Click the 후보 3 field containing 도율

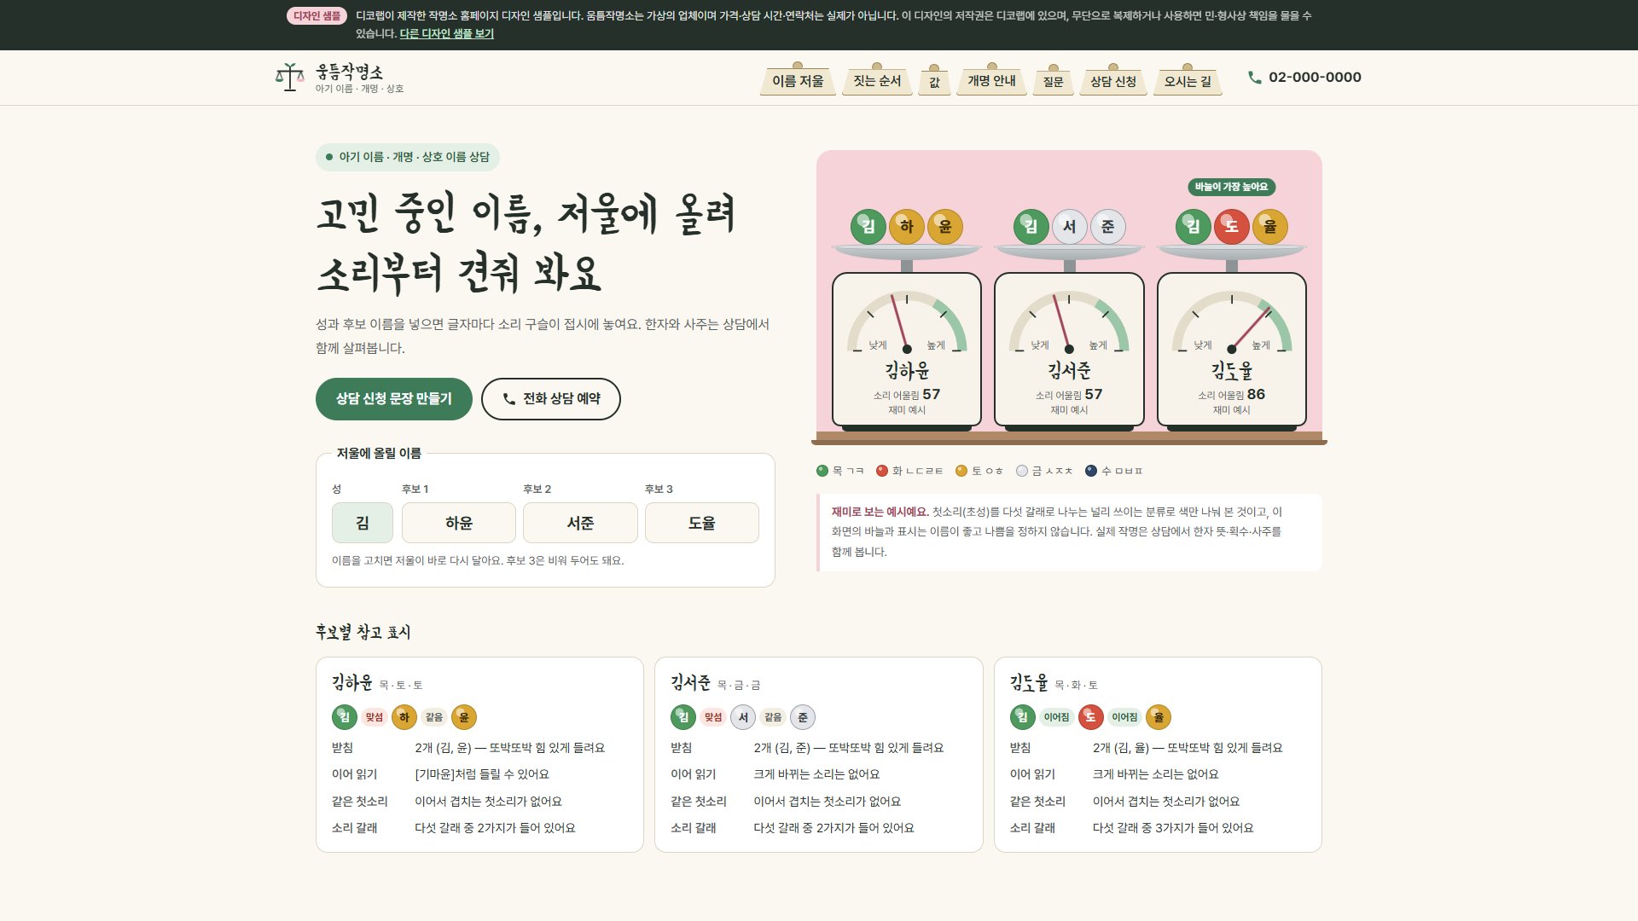[702, 523]
